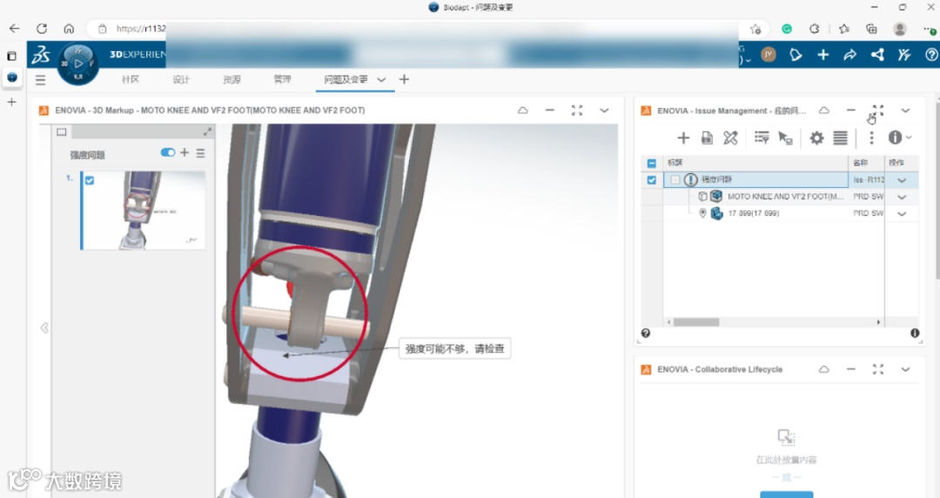Select the 问题及变更 tab

346,79
